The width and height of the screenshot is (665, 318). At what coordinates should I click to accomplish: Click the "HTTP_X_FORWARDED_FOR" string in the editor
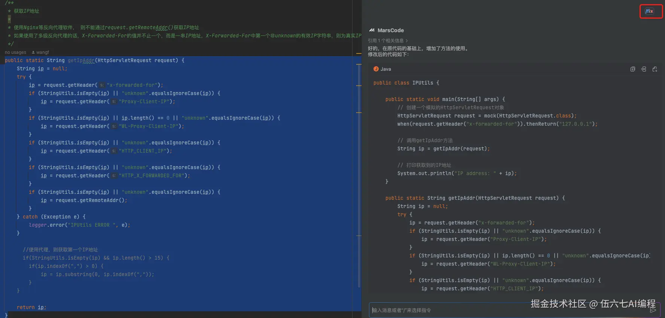coord(152,175)
